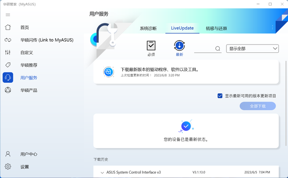The image size is (288, 178).
Task: Click the 下载历史 heading
Action: (101, 159)
